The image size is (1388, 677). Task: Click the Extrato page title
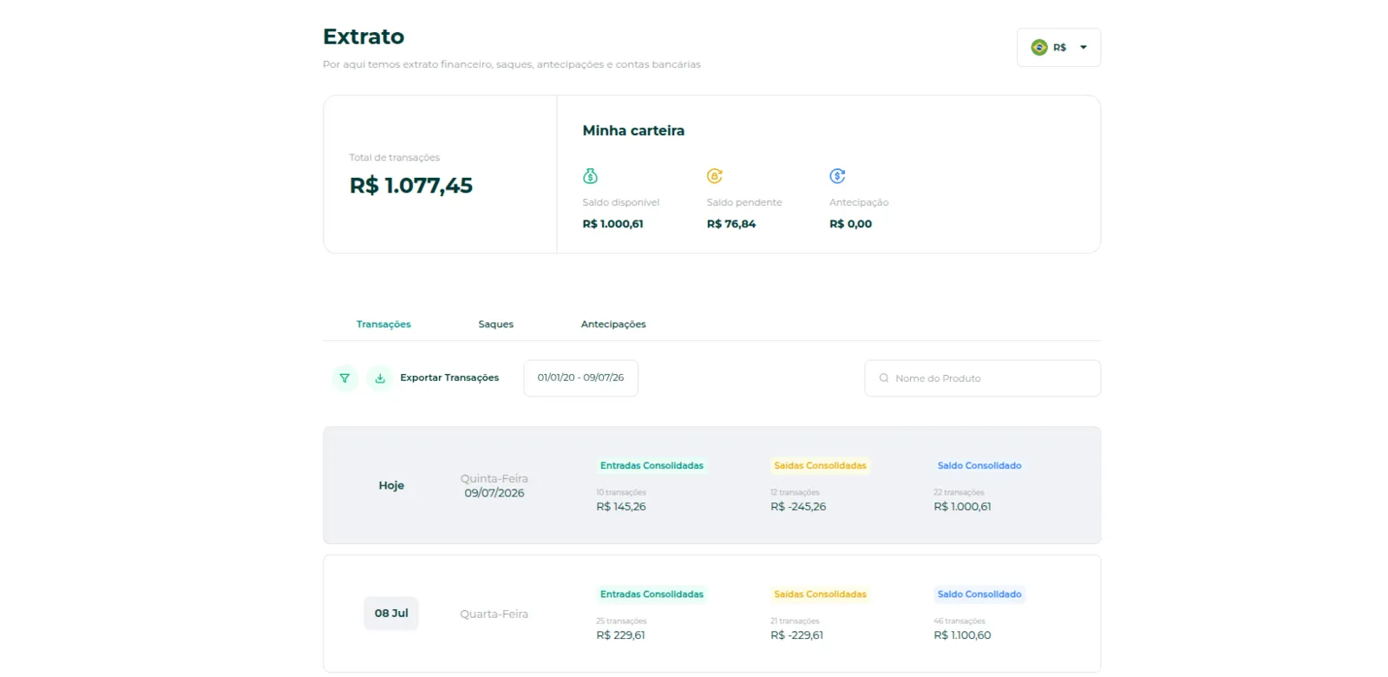(363, 36)
